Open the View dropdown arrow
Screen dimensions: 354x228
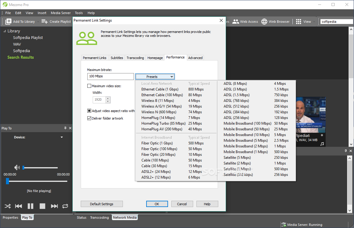click(314, 22)
